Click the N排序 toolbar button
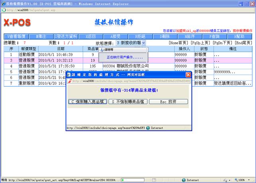Screen dimensions: 256x183 [x=190, y=36]
